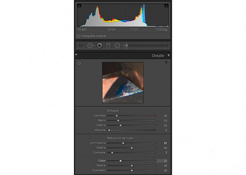Click the Máscara value field 0
This screenshot has width=246, height=175.
tap(166, 130)
